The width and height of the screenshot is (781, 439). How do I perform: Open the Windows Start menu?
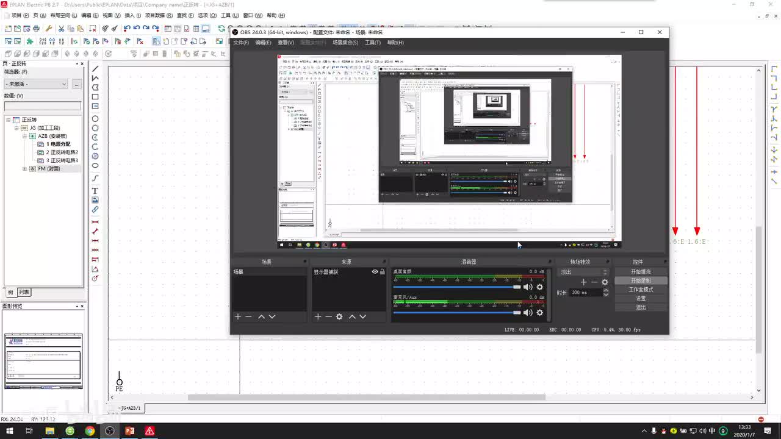tap(10, 431)
